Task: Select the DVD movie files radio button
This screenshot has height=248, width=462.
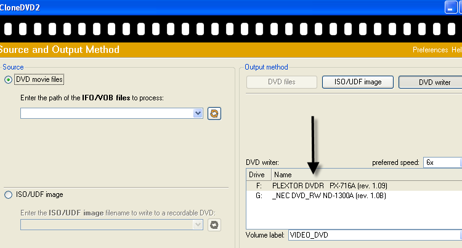Action: [x=8, y=80]
